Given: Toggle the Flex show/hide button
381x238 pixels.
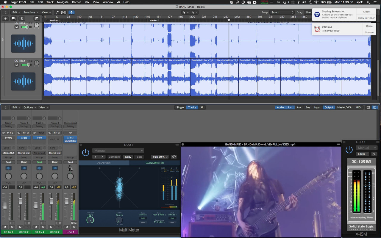Looking at the screenshot, I should (63, 12).
